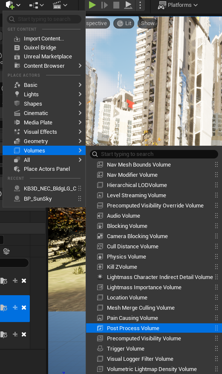Screen dimensions: 222x374
Task: Expand the Shapes submenu
Action: [44, 104]
